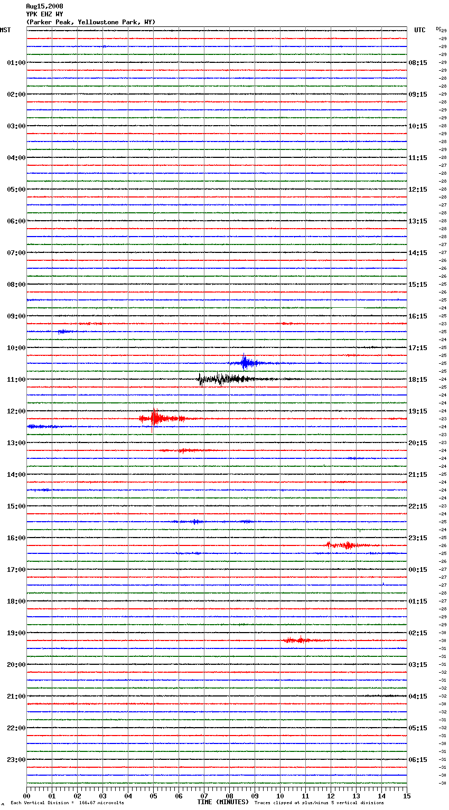This screenshot has width=449, height=810.
Task: Select the '22:00' MST time label
Action: (x=16, y=728)
